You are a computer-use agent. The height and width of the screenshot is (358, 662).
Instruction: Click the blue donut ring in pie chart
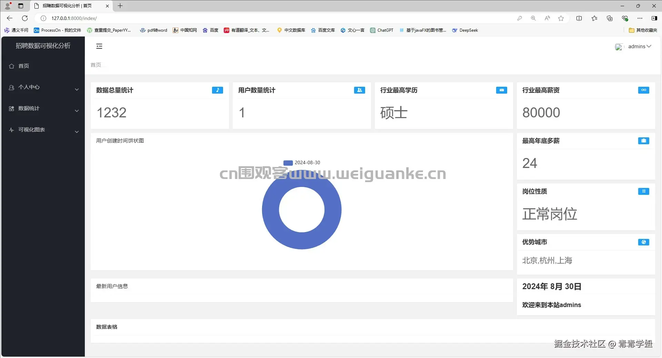(271, 210)
